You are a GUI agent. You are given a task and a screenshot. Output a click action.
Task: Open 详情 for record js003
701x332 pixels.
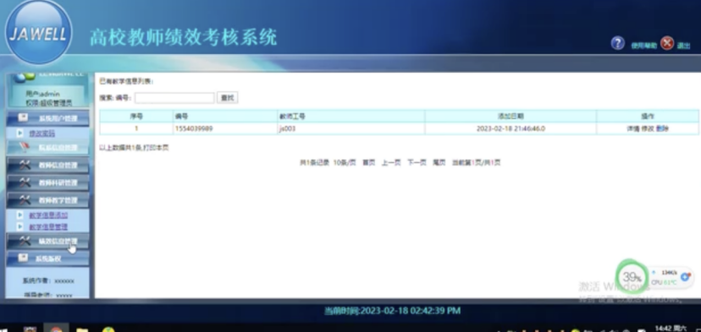[633, 128]
